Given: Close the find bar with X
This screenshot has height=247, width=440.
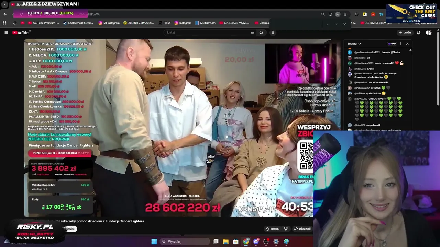Looking at the screenshot, I should (x=344, y=24).
